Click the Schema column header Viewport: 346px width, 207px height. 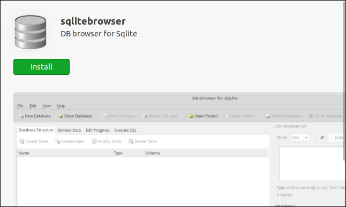point(206,153)
